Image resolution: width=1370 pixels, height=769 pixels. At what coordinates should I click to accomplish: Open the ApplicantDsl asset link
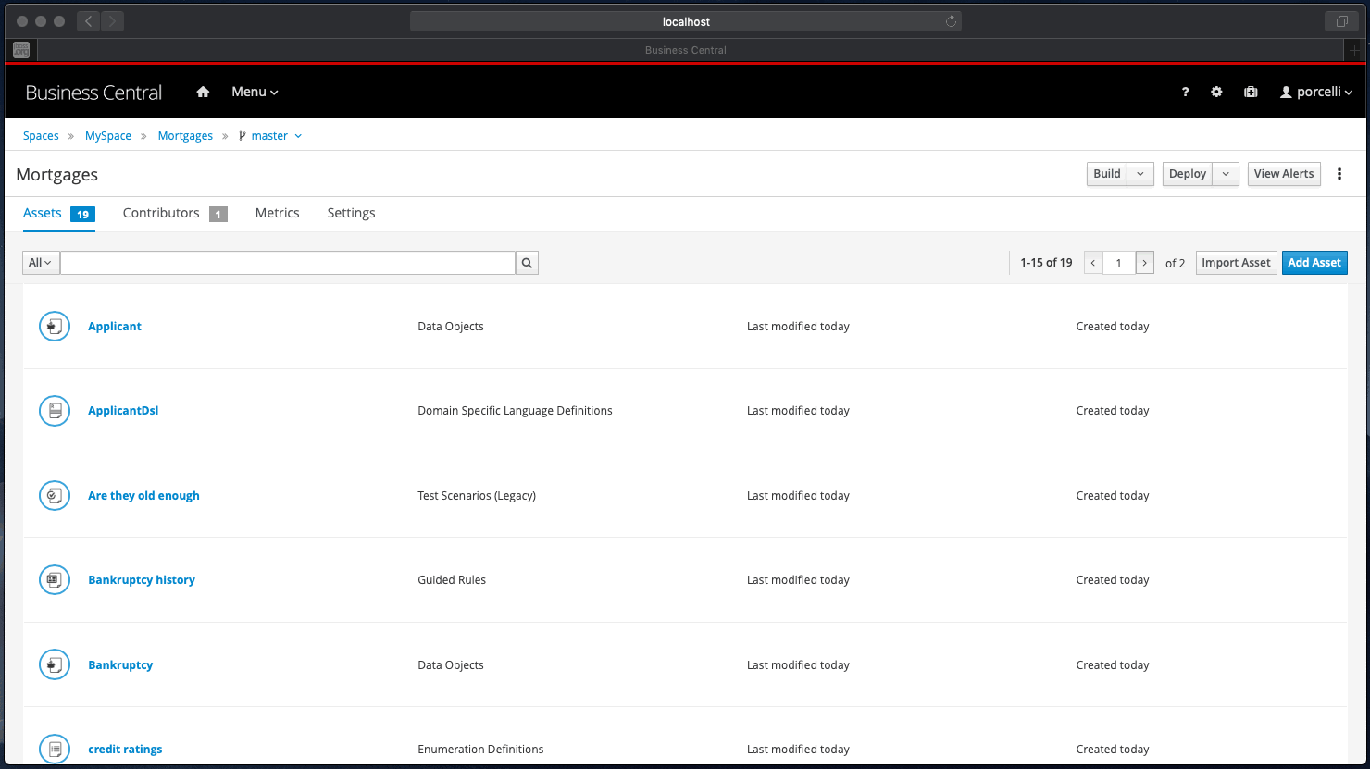click(123, 411)
